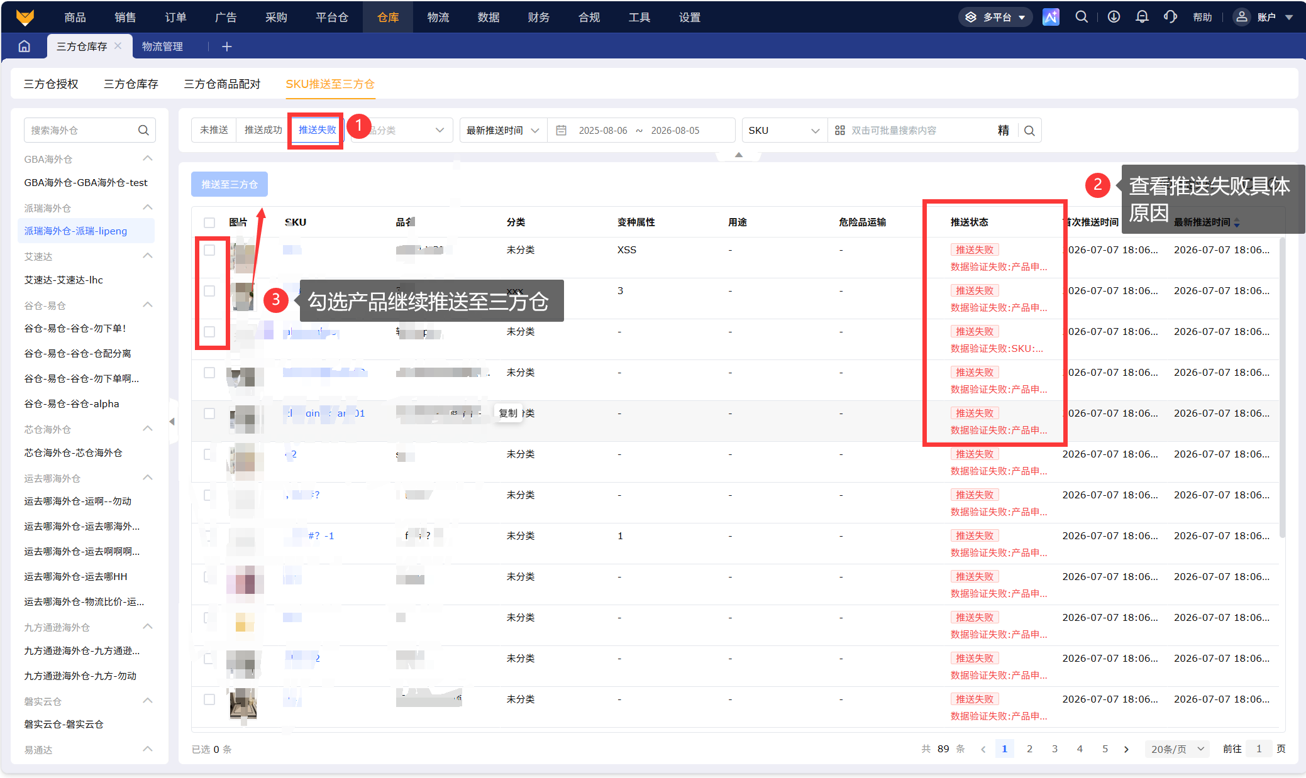The height and width of the screenshot is (778, 1306).
Task: Check the row with variant XSS
Action: [209, 250]
